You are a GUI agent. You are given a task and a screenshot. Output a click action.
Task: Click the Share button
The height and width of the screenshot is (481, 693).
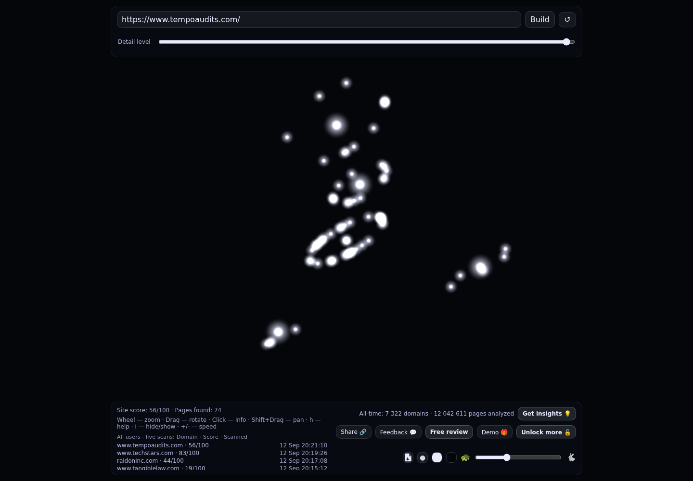(x=353, y=432)
